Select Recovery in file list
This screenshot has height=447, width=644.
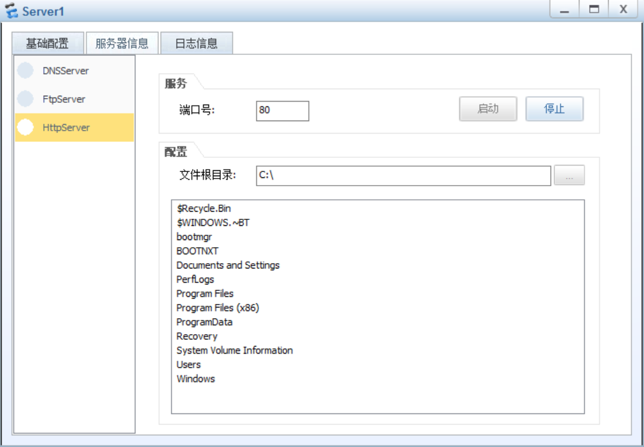click(x=197, y=336)
